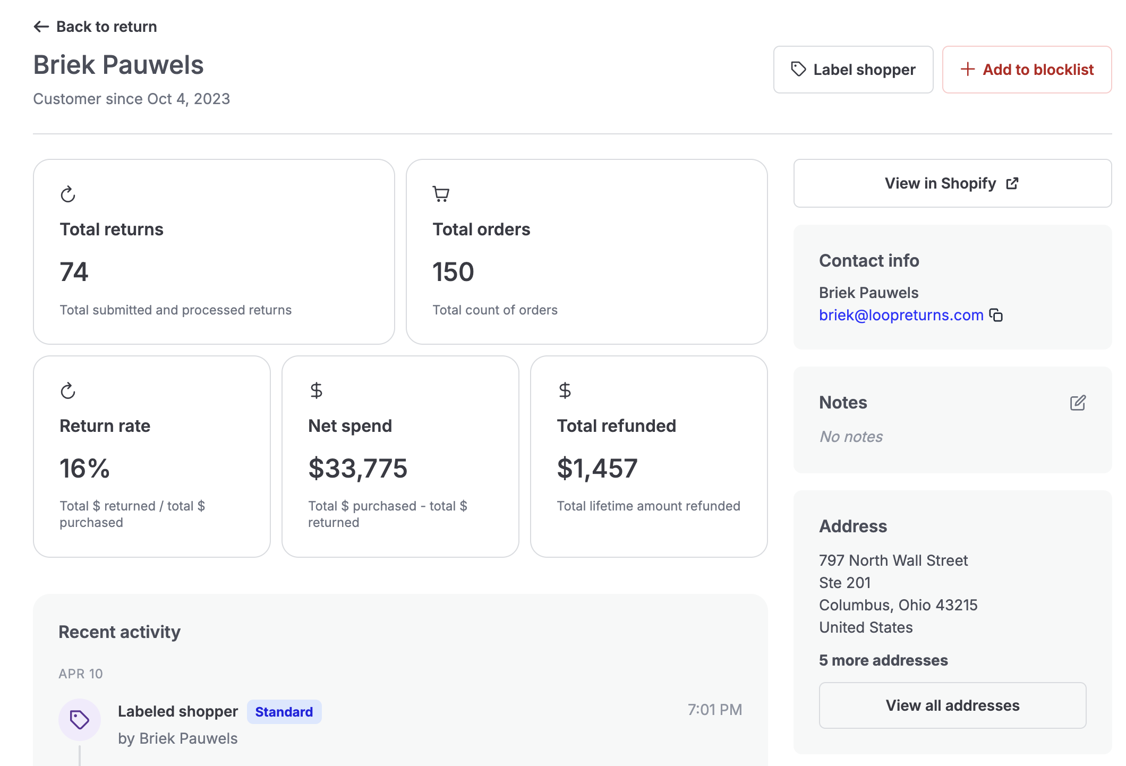Click the Labeled shopper activity entry

(x=177, y=712)
